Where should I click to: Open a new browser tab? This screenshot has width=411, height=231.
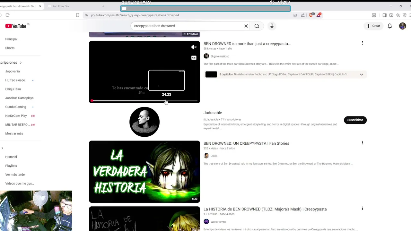click(x=103, y=6)
